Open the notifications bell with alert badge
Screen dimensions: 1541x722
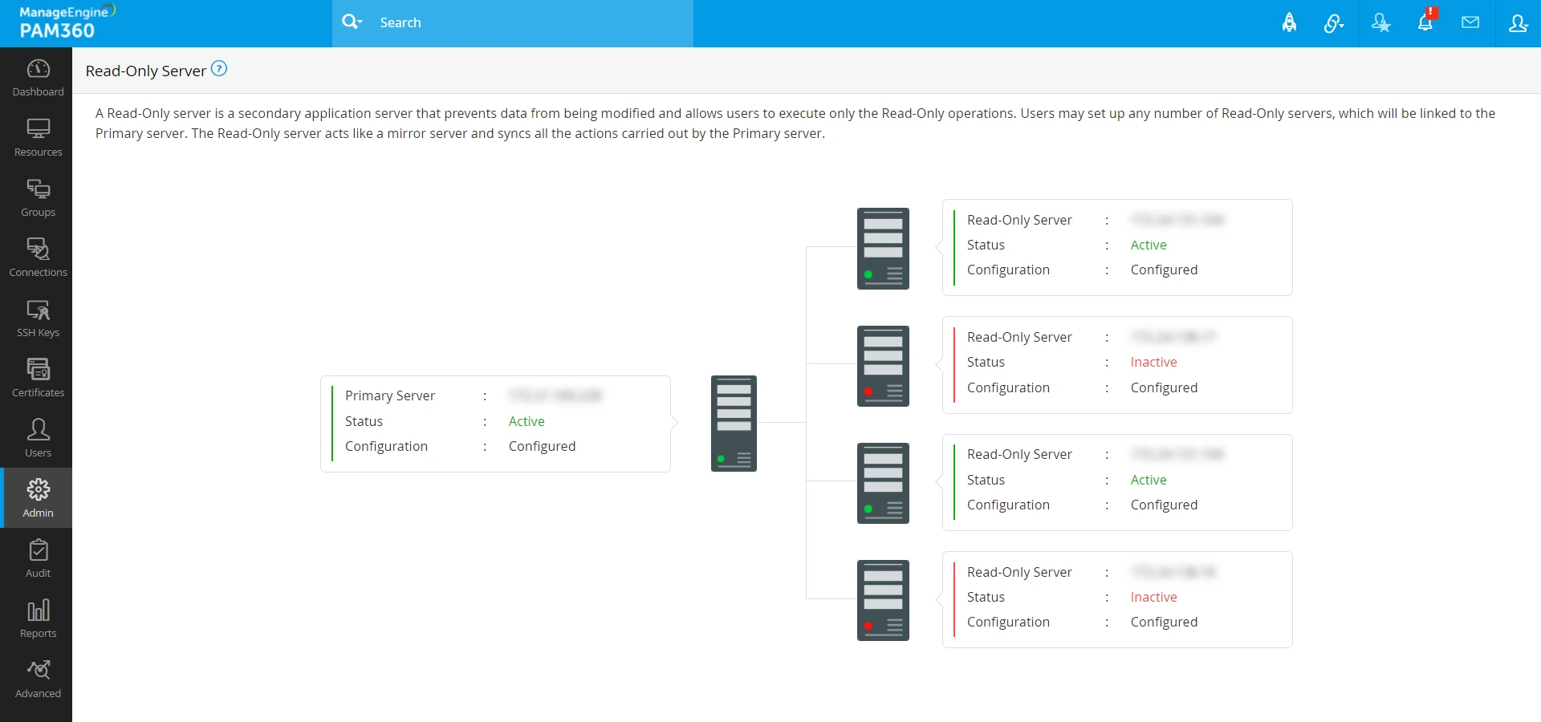1426,22
